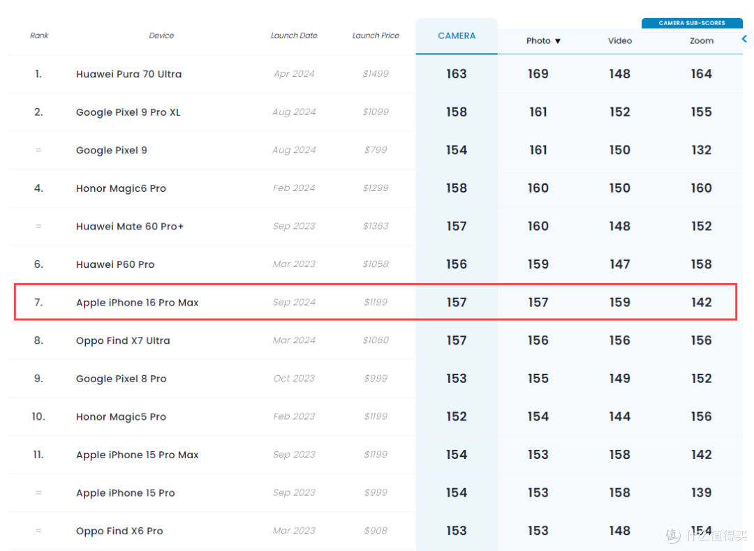This screenshot has width=754, height=551.
Task: Open Google Pixel 9 Pro XL device page
Action: click(x=128, y=112)
